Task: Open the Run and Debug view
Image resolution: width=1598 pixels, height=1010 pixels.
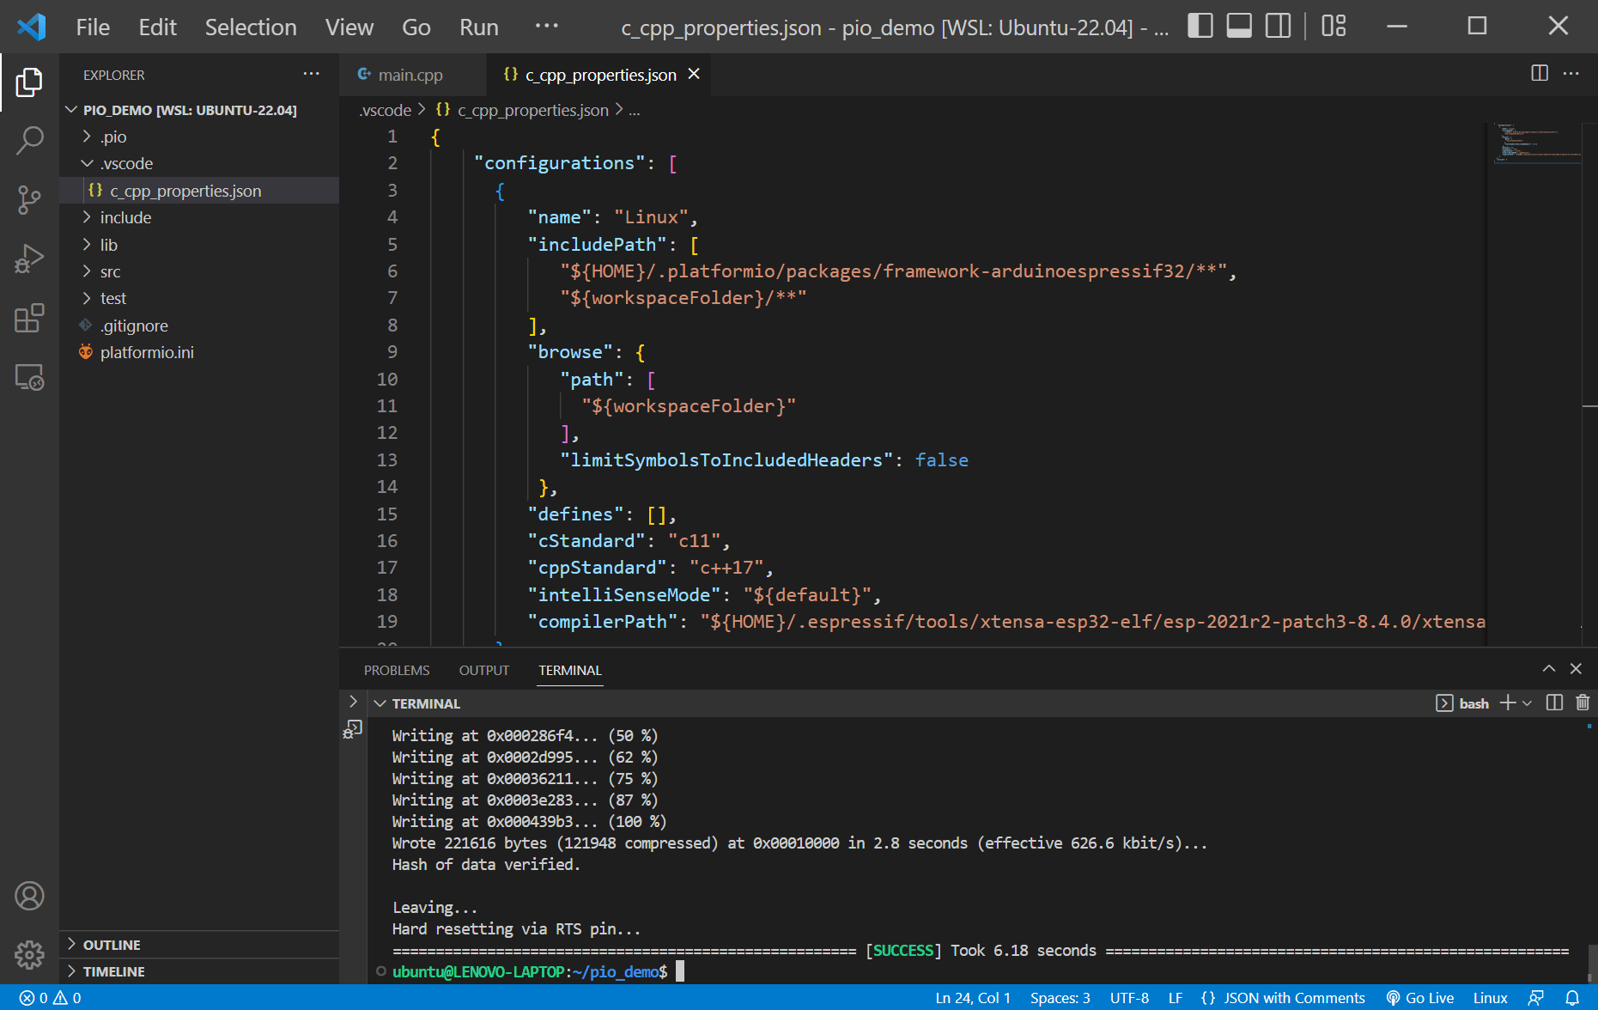Action: tap(30, 258)
